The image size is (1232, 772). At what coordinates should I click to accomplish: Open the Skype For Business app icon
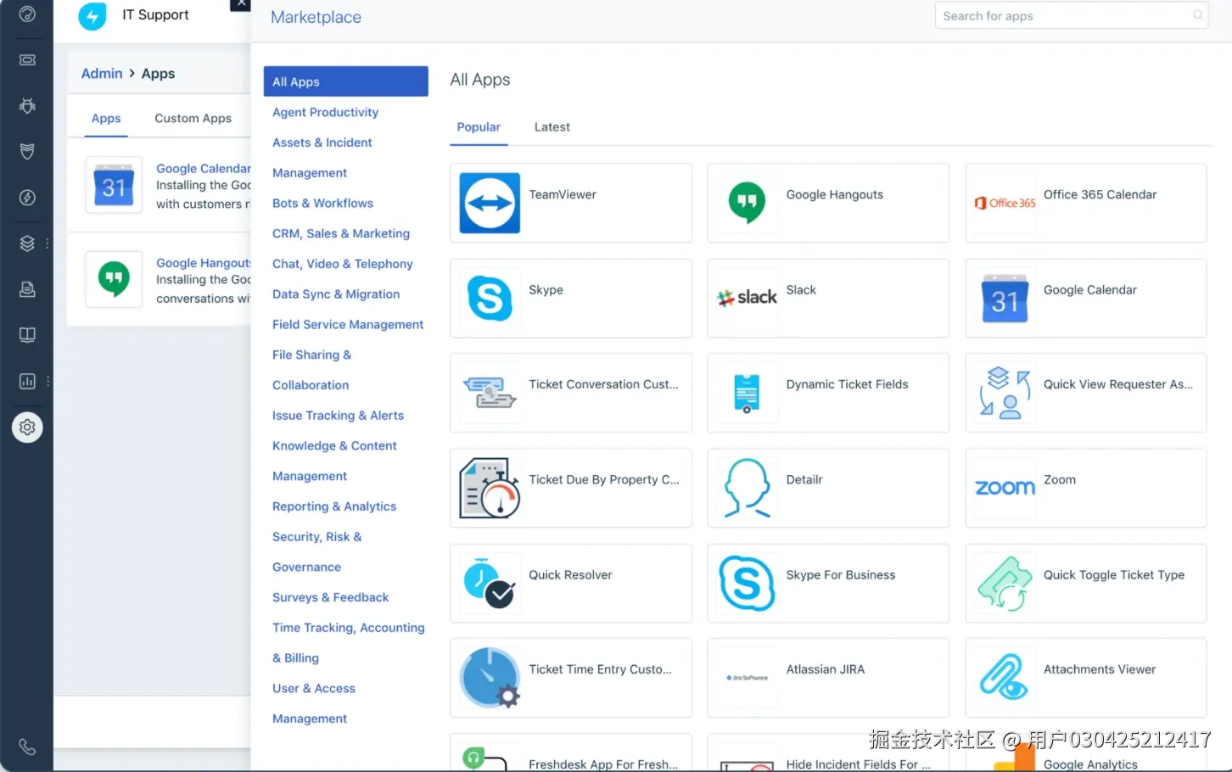tap(747, 583)
